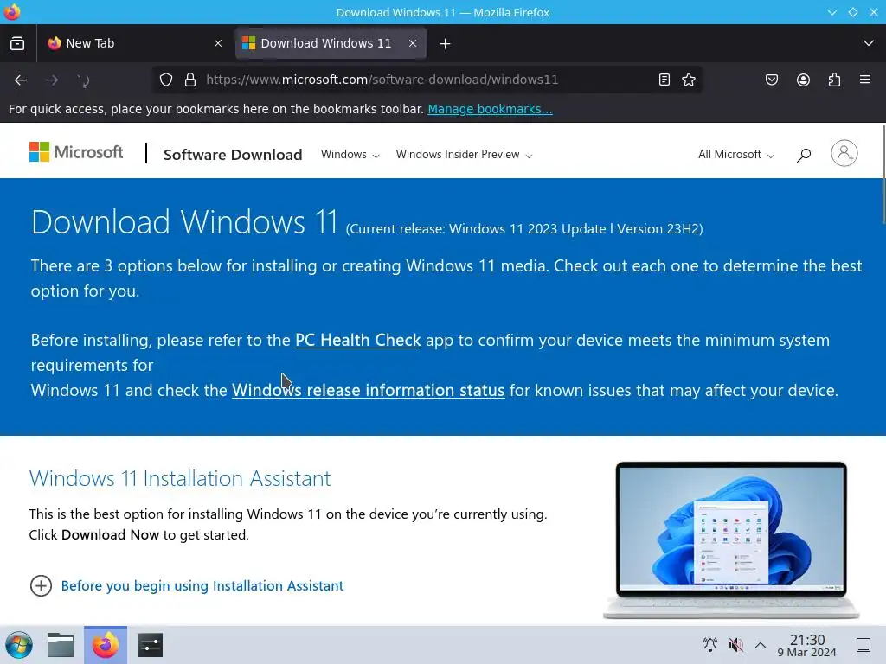Viewport: 886px width, 664px height.
Task: Switch to the New Tab tab
Action: coord(136,43)
